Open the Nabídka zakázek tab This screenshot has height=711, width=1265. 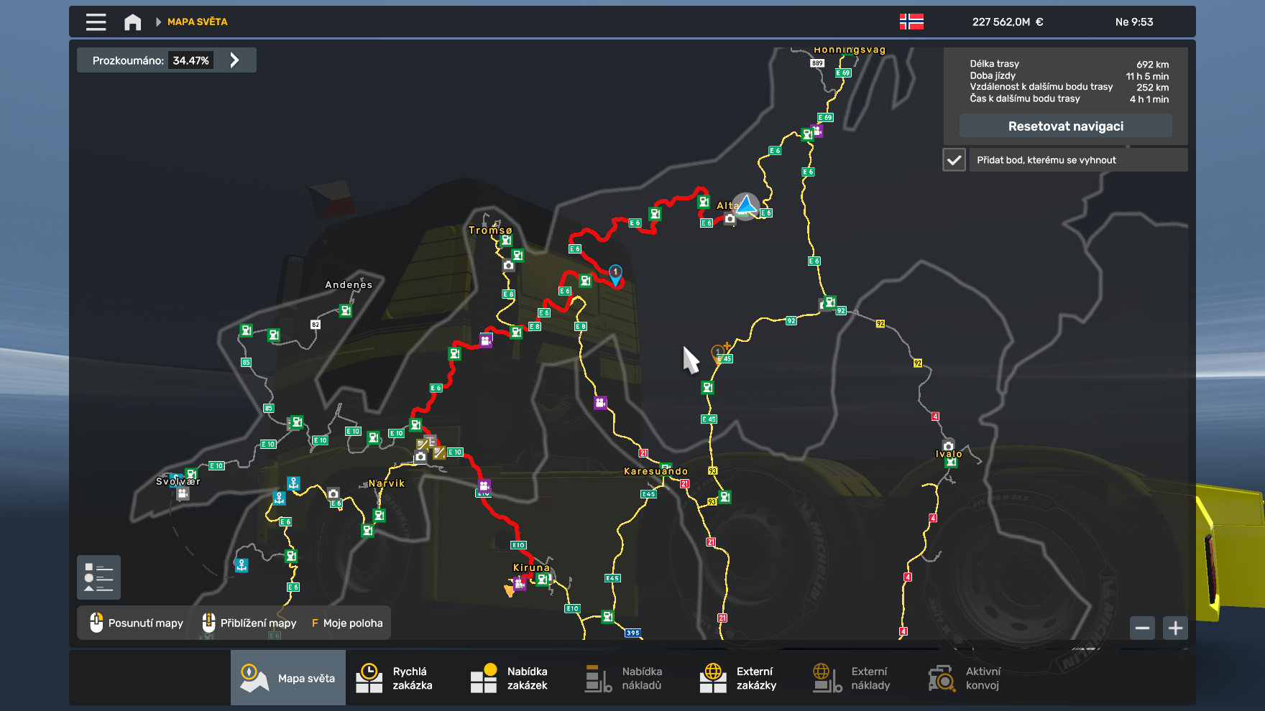[x=512, y=677]
